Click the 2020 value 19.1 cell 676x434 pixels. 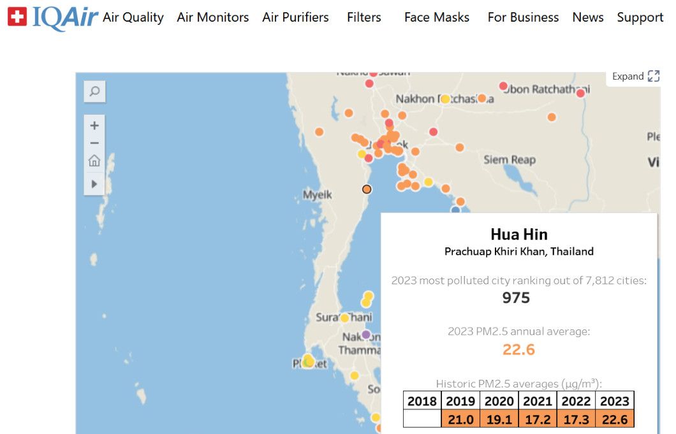pyautogui.click(x=499, y=419)
